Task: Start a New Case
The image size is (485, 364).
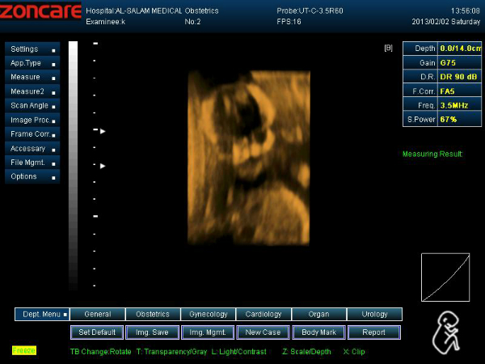Action: [263, 332]
